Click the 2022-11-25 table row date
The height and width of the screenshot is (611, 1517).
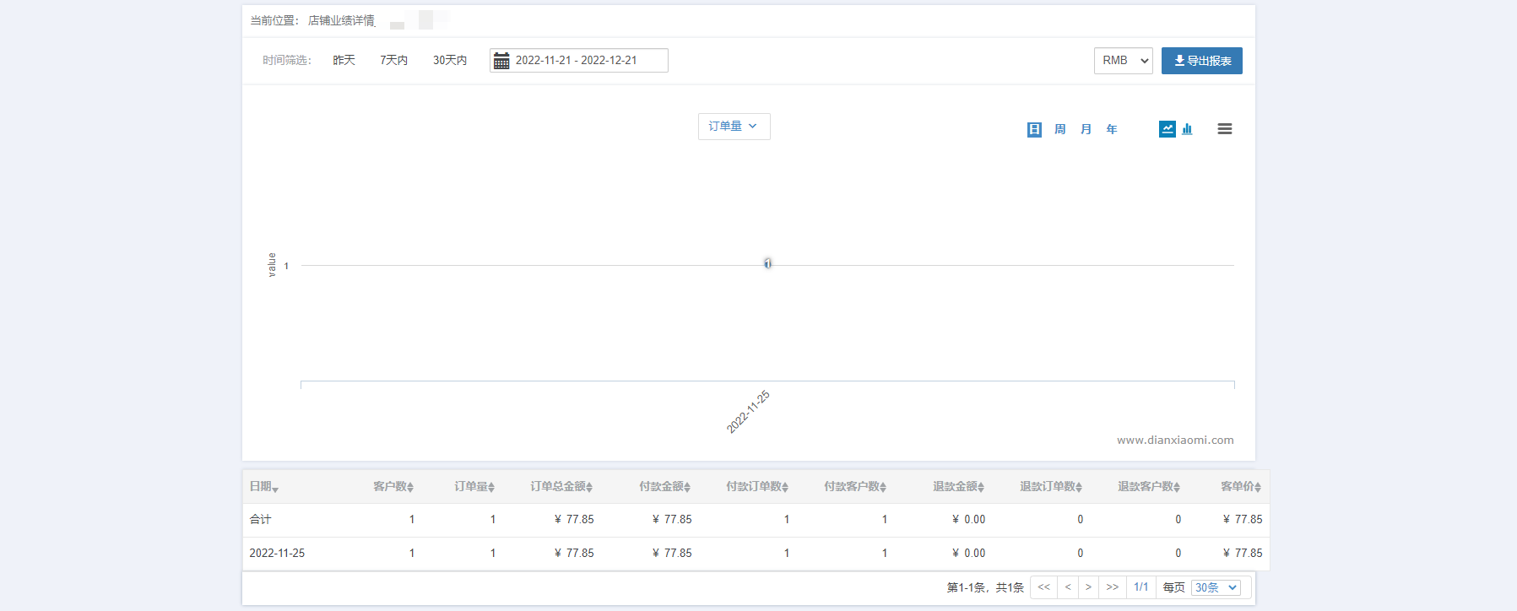point(277,554)
